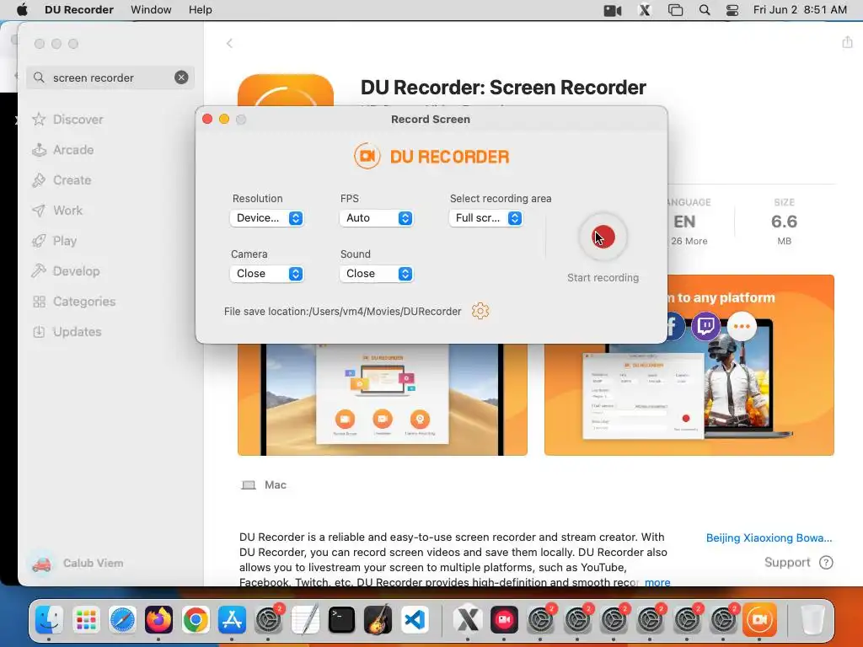Click the X icon in menu bar

[645, 10]
